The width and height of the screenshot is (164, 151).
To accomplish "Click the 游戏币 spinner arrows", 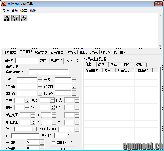I will click(x=40, y=87).
